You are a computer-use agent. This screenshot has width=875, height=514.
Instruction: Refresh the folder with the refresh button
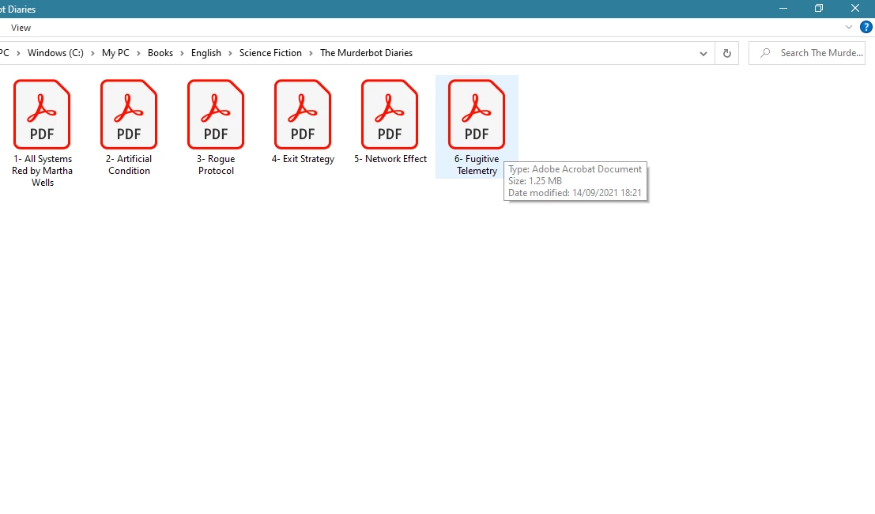coord(726,53)
